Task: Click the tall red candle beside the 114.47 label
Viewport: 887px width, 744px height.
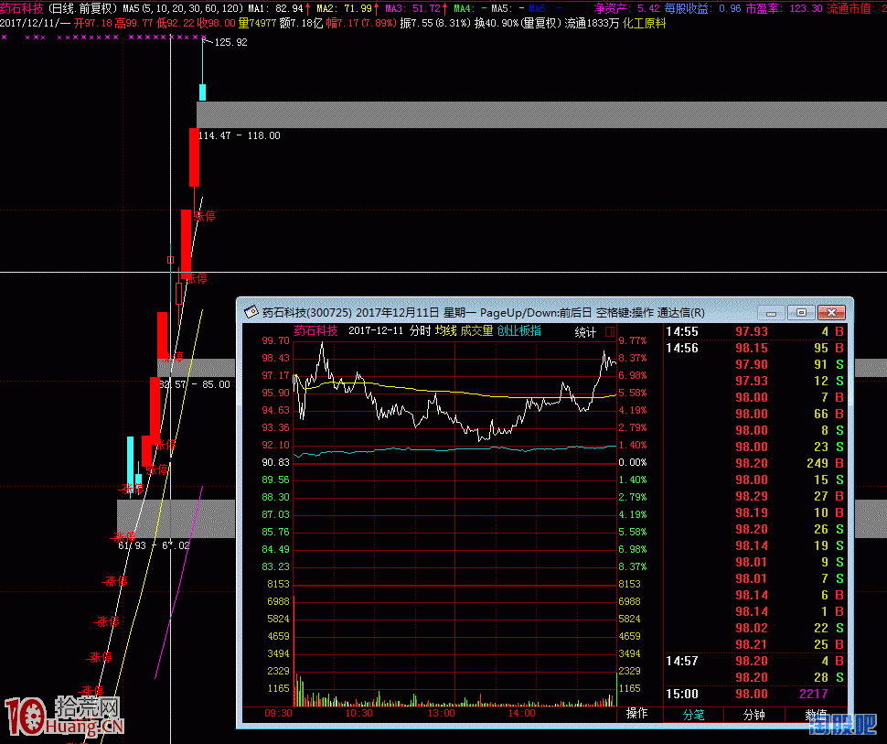Action: click(x=194, y=156)
